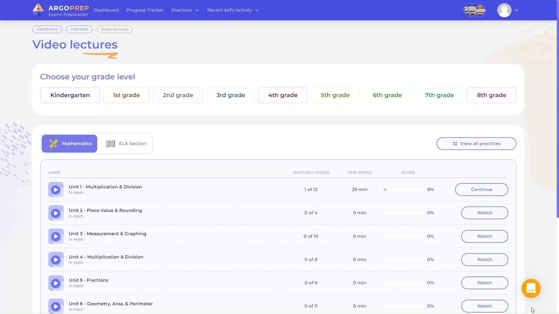Select 4th grade level
This screenshot has width=559, height=314.
283,95
